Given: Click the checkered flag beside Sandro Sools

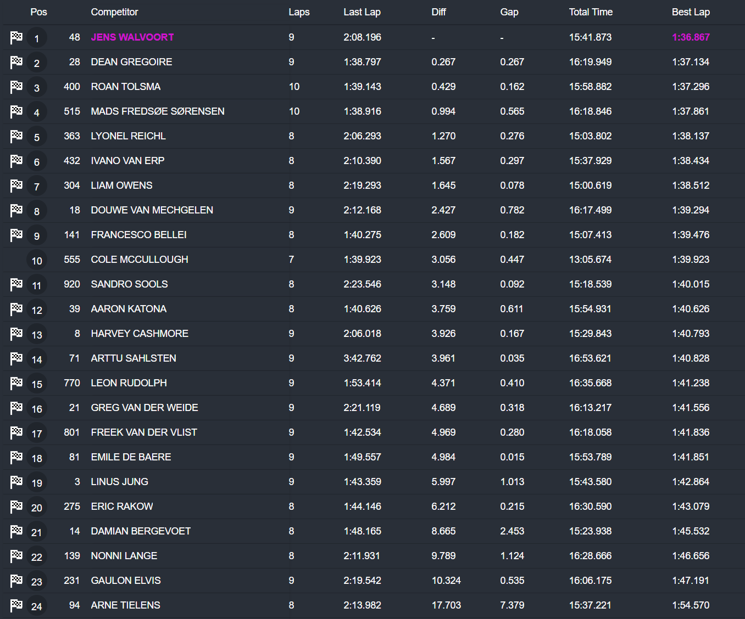Looking at the screenshot, I should (x=16, y=284).
